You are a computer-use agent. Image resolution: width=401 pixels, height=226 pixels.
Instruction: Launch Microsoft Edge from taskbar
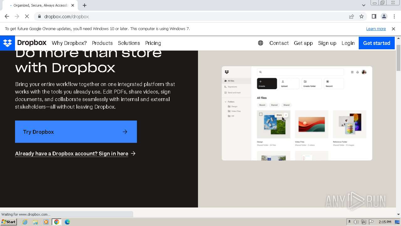click(67, 222)
